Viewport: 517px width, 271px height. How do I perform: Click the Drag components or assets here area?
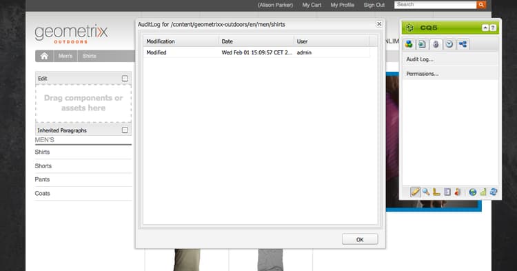pyautogui.click(x=83, y=103)
